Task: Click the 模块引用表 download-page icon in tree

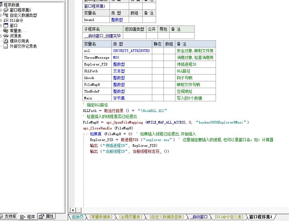Action: (6, 41)
